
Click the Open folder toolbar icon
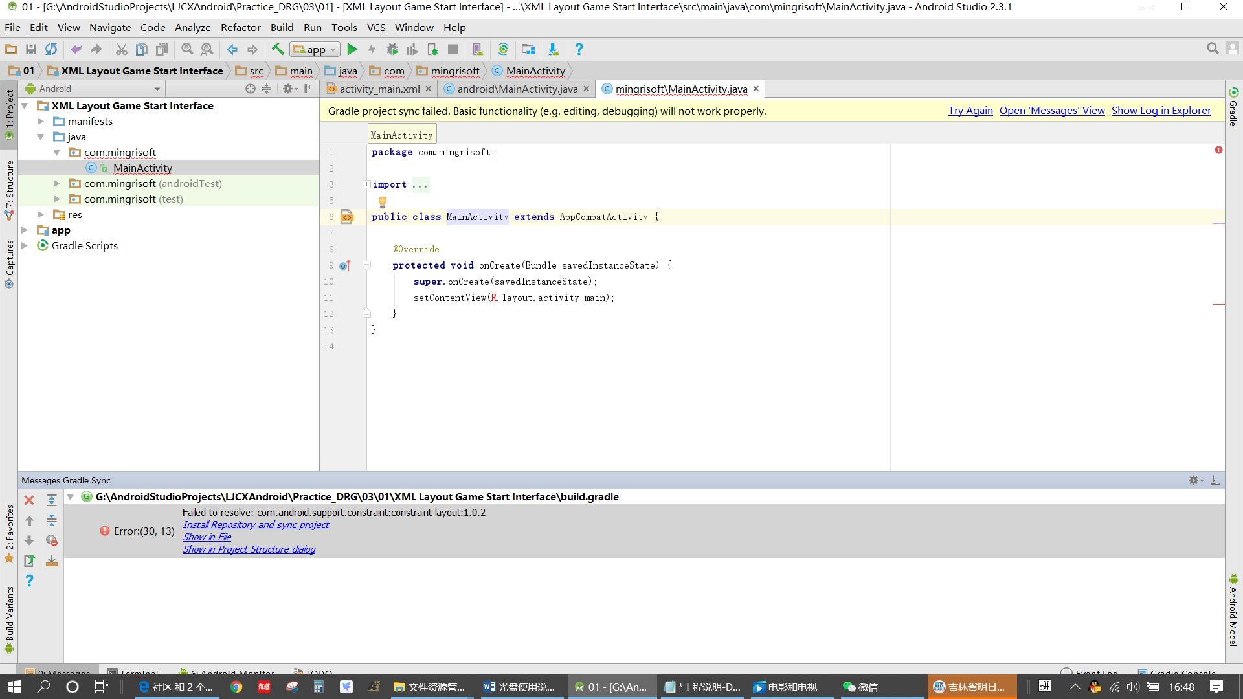pyautogui.click(x=11, y=49)
